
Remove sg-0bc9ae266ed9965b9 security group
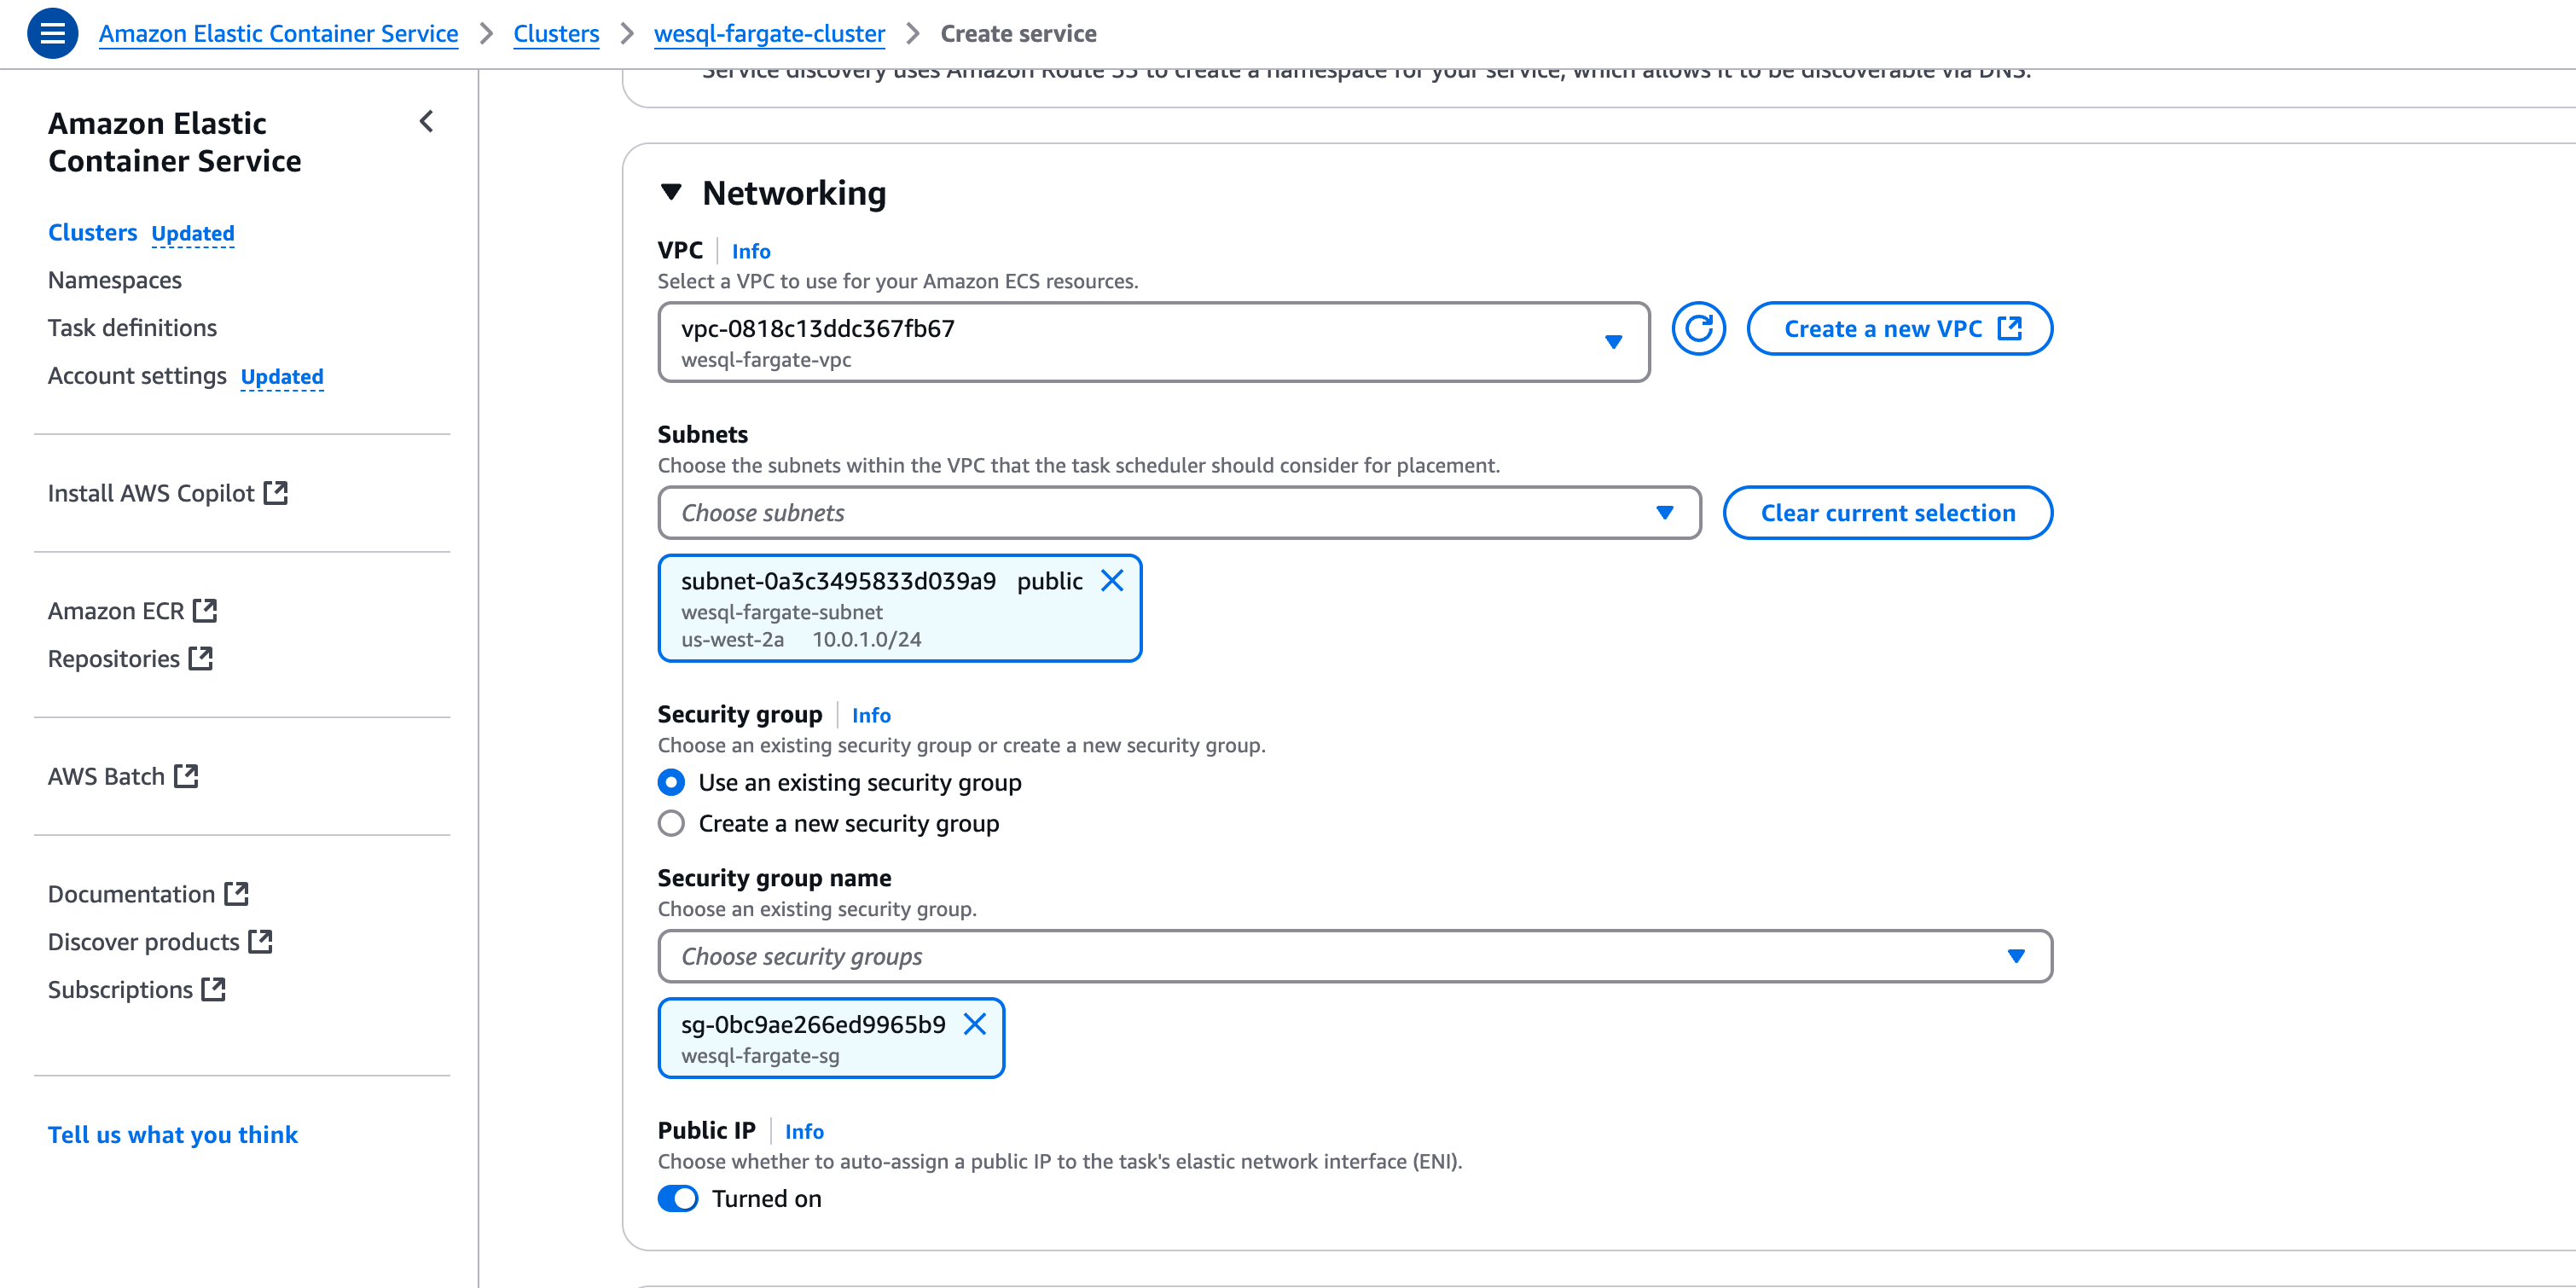pyautogui.click(x=974, y=1024)
